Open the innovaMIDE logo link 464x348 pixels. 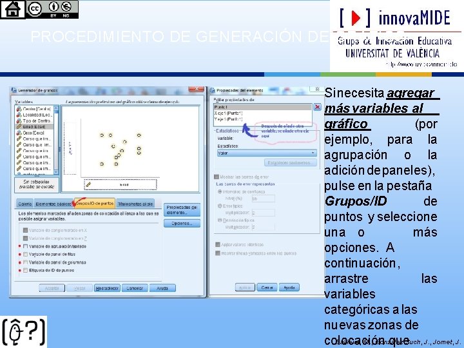(x=396, y=35)
